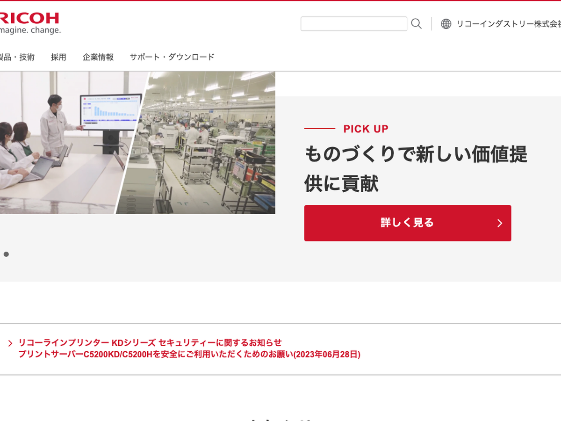Click the right chevron inside the red button
Screen dimensions: 561x421
pyautogui.click(x=499, y=223)
